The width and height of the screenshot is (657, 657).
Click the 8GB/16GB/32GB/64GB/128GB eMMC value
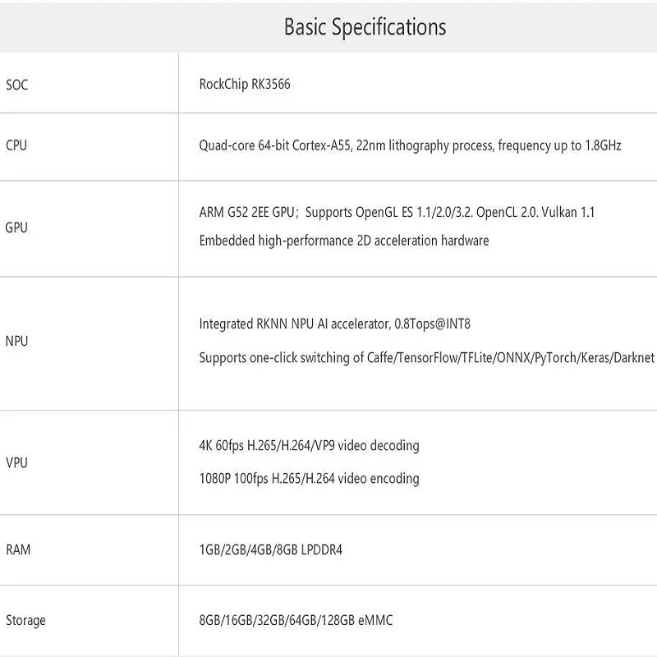[296, 620]
